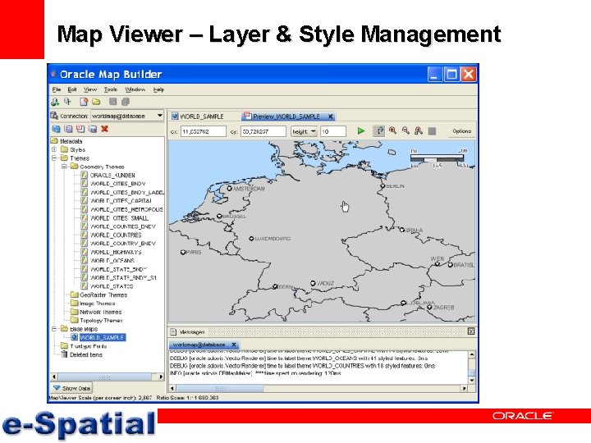Click the metadata tree horizontal scrollbar thumb
Screen dimensions: 591x443
(104, 377)
